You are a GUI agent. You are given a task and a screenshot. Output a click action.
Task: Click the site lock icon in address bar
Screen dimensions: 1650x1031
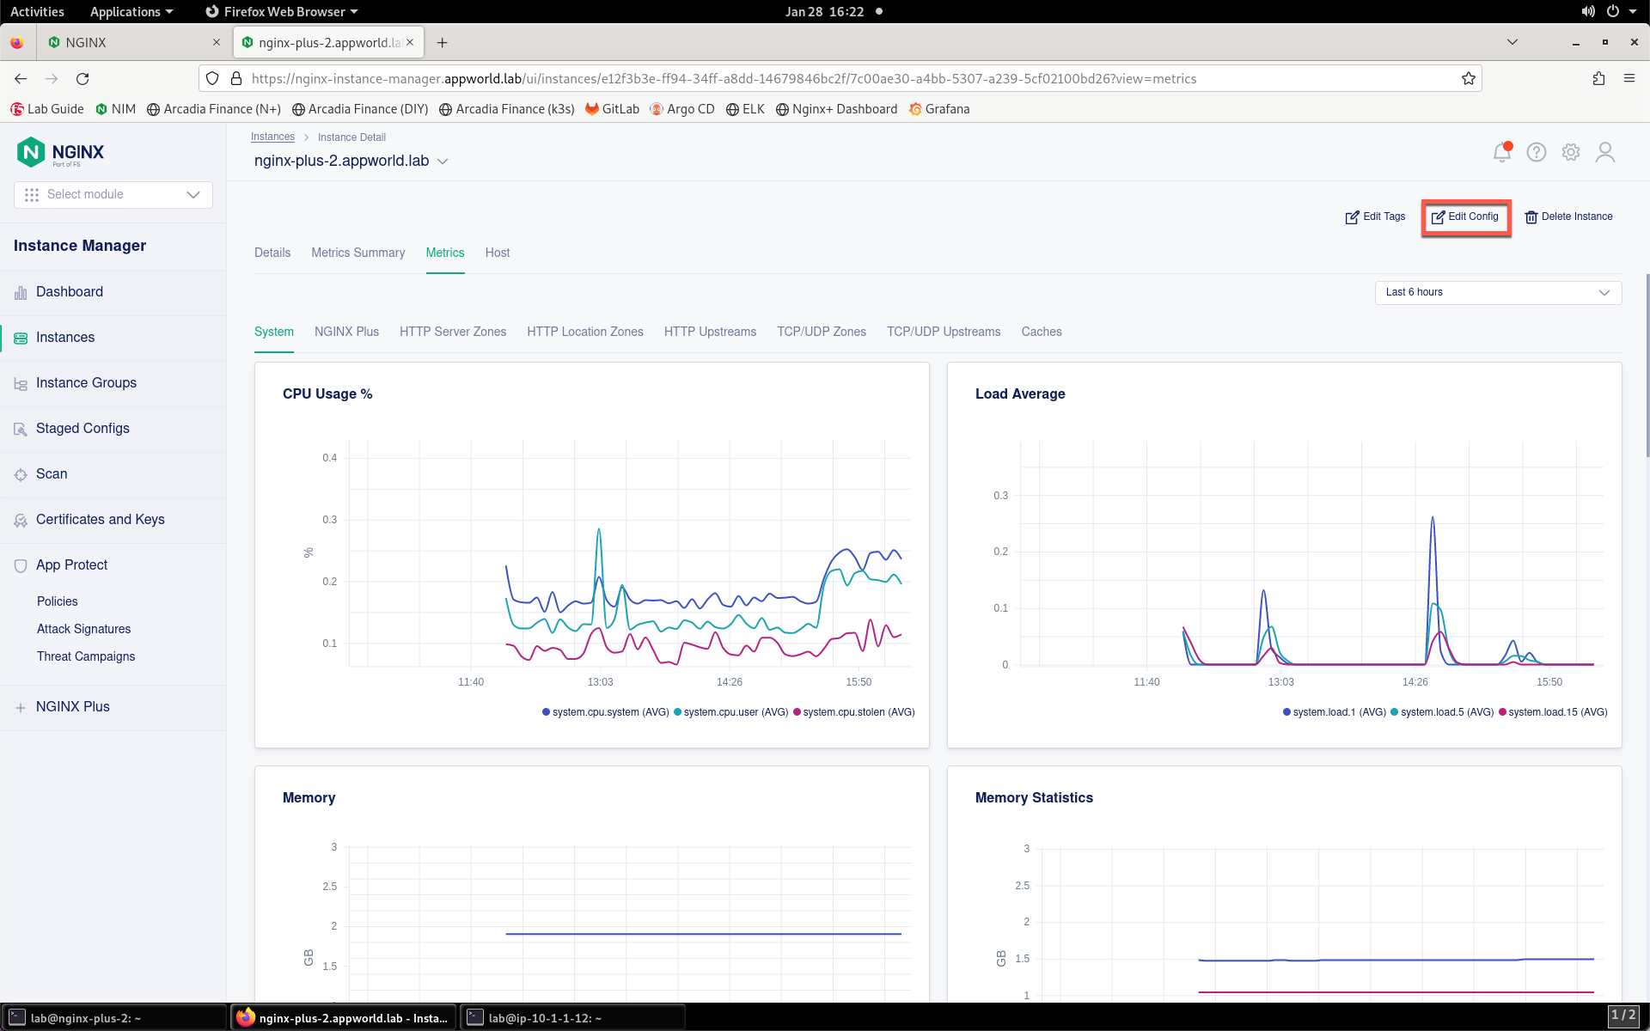[x=236, y=78]
